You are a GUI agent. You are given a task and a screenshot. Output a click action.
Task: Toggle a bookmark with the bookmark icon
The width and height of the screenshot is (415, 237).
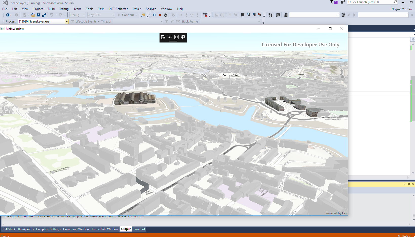pos(243,15)
